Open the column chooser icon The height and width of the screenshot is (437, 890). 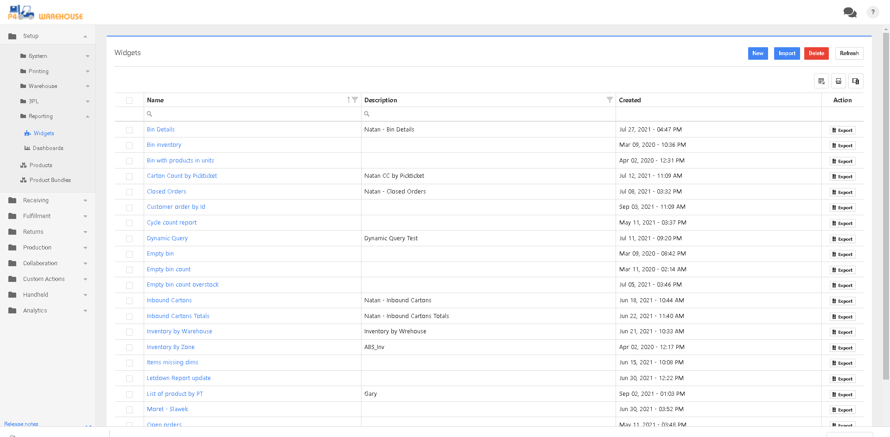[x=856, y=81]
